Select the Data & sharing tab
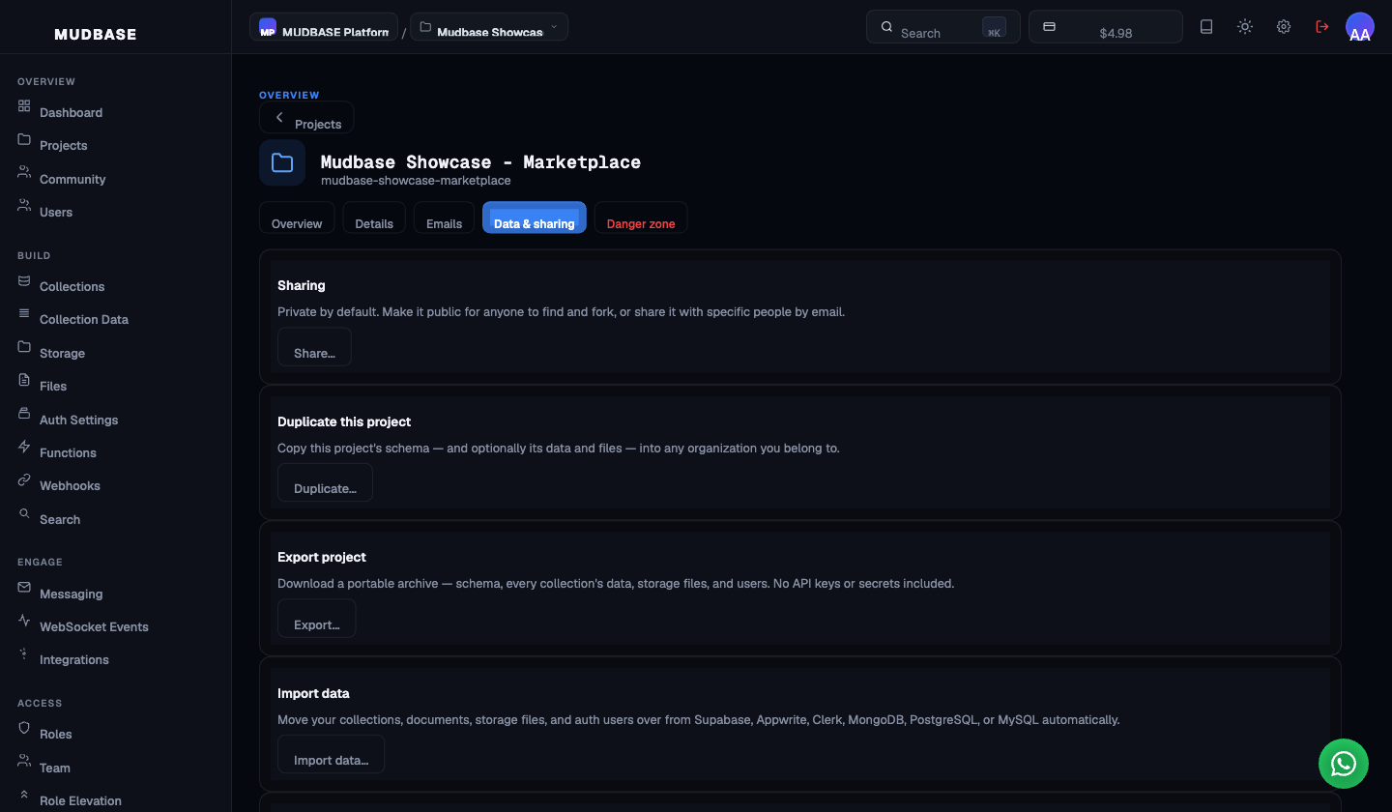1392x812 pixels. click(535, 217)
